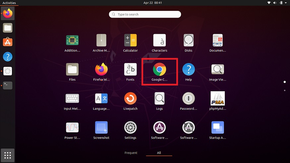Select the All tab
Image resolution: width=290 pixels, height=163 pixels.
(159, 153)
